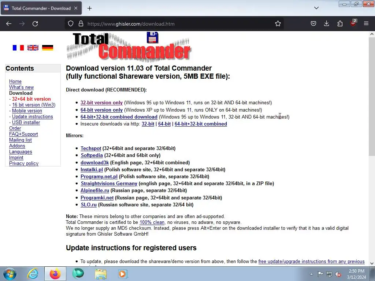
Task: Open FAQ+Support page
Action: coord(23,134)
